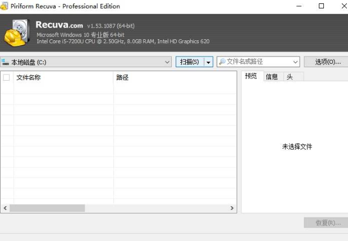Viewport: 348px width, 241px height.
Task: Toggle the select-all files checkbox
Action: coord(7,77)
